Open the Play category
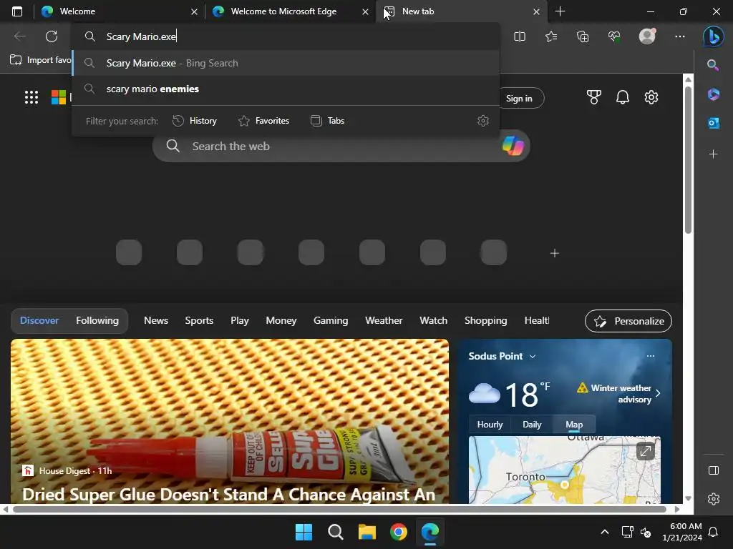The image size is (733, 549). [x=239, y=321]
